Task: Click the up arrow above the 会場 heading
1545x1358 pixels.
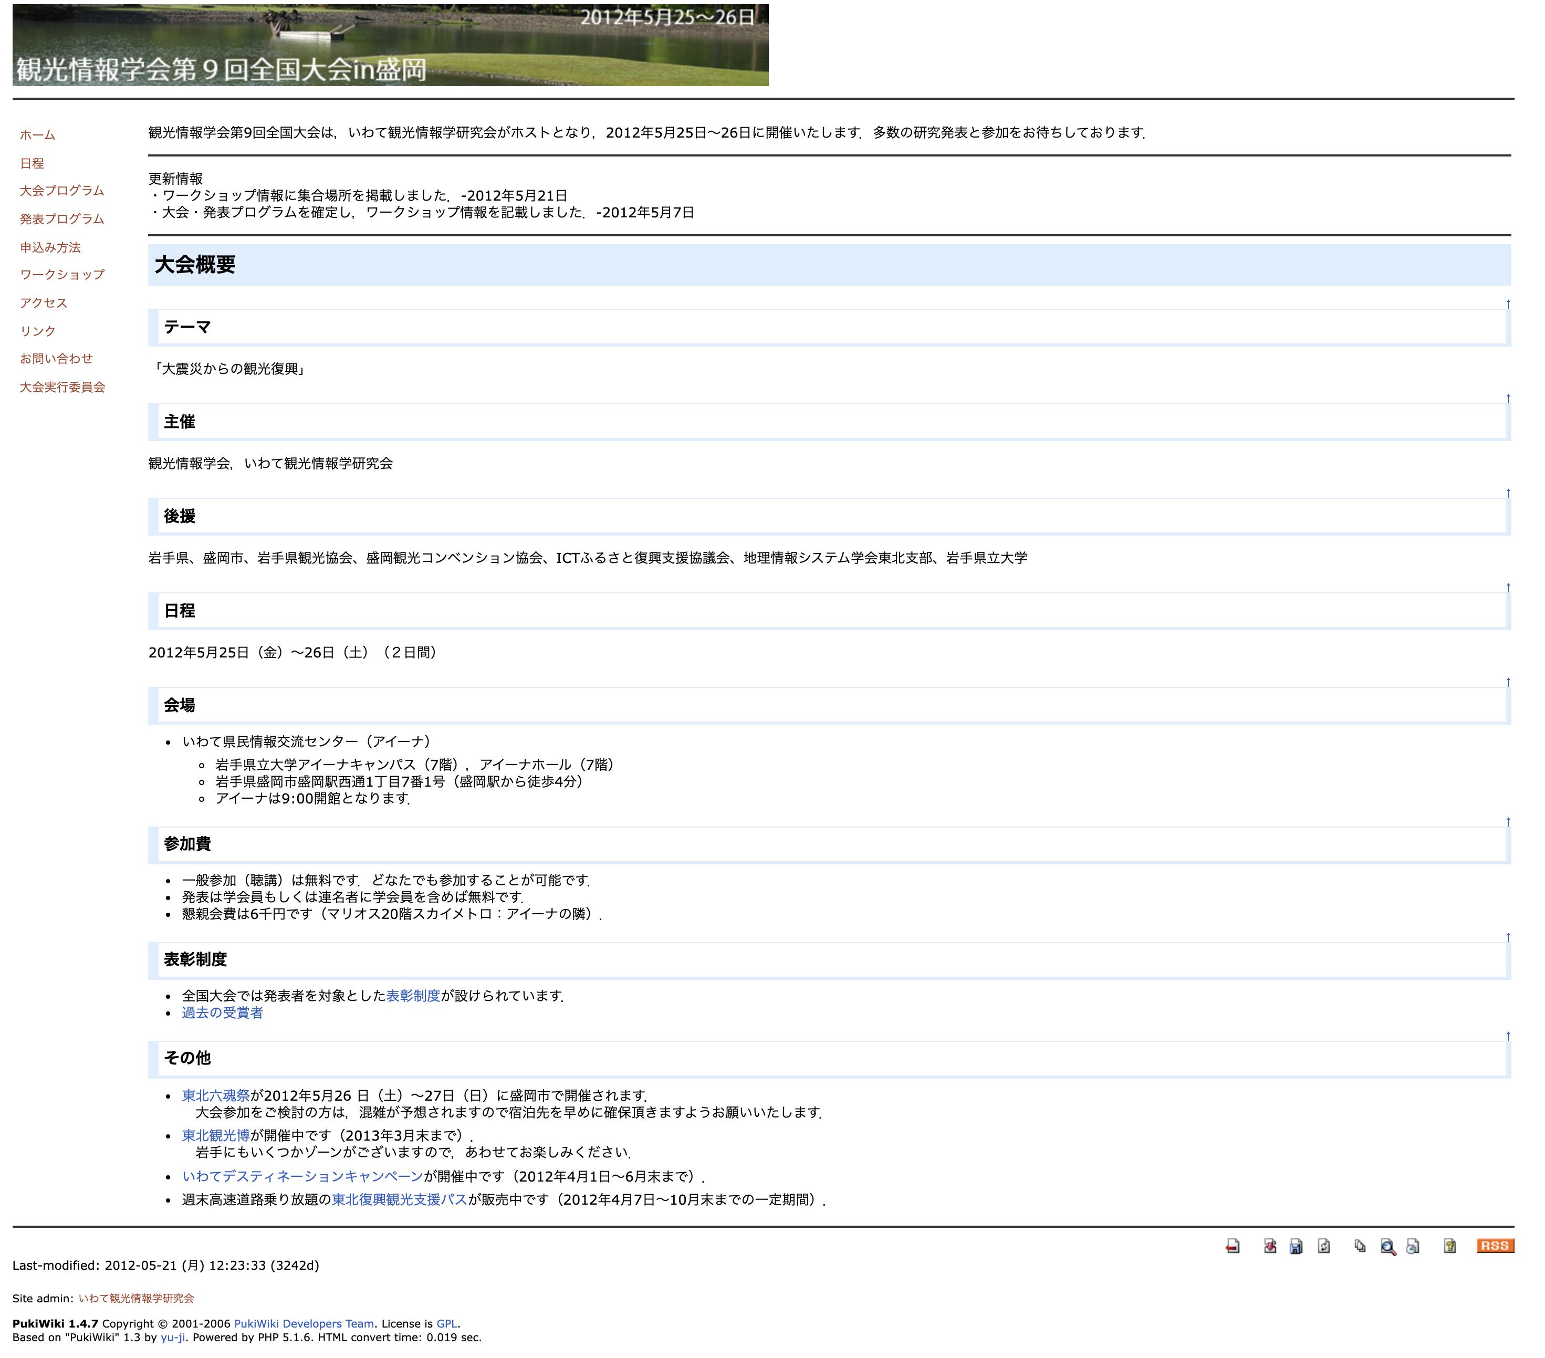Action: click(1508, 682)
